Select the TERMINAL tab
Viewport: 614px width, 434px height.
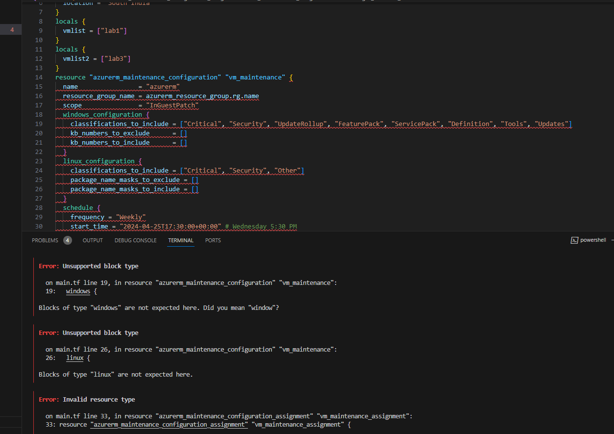[181, 240]
